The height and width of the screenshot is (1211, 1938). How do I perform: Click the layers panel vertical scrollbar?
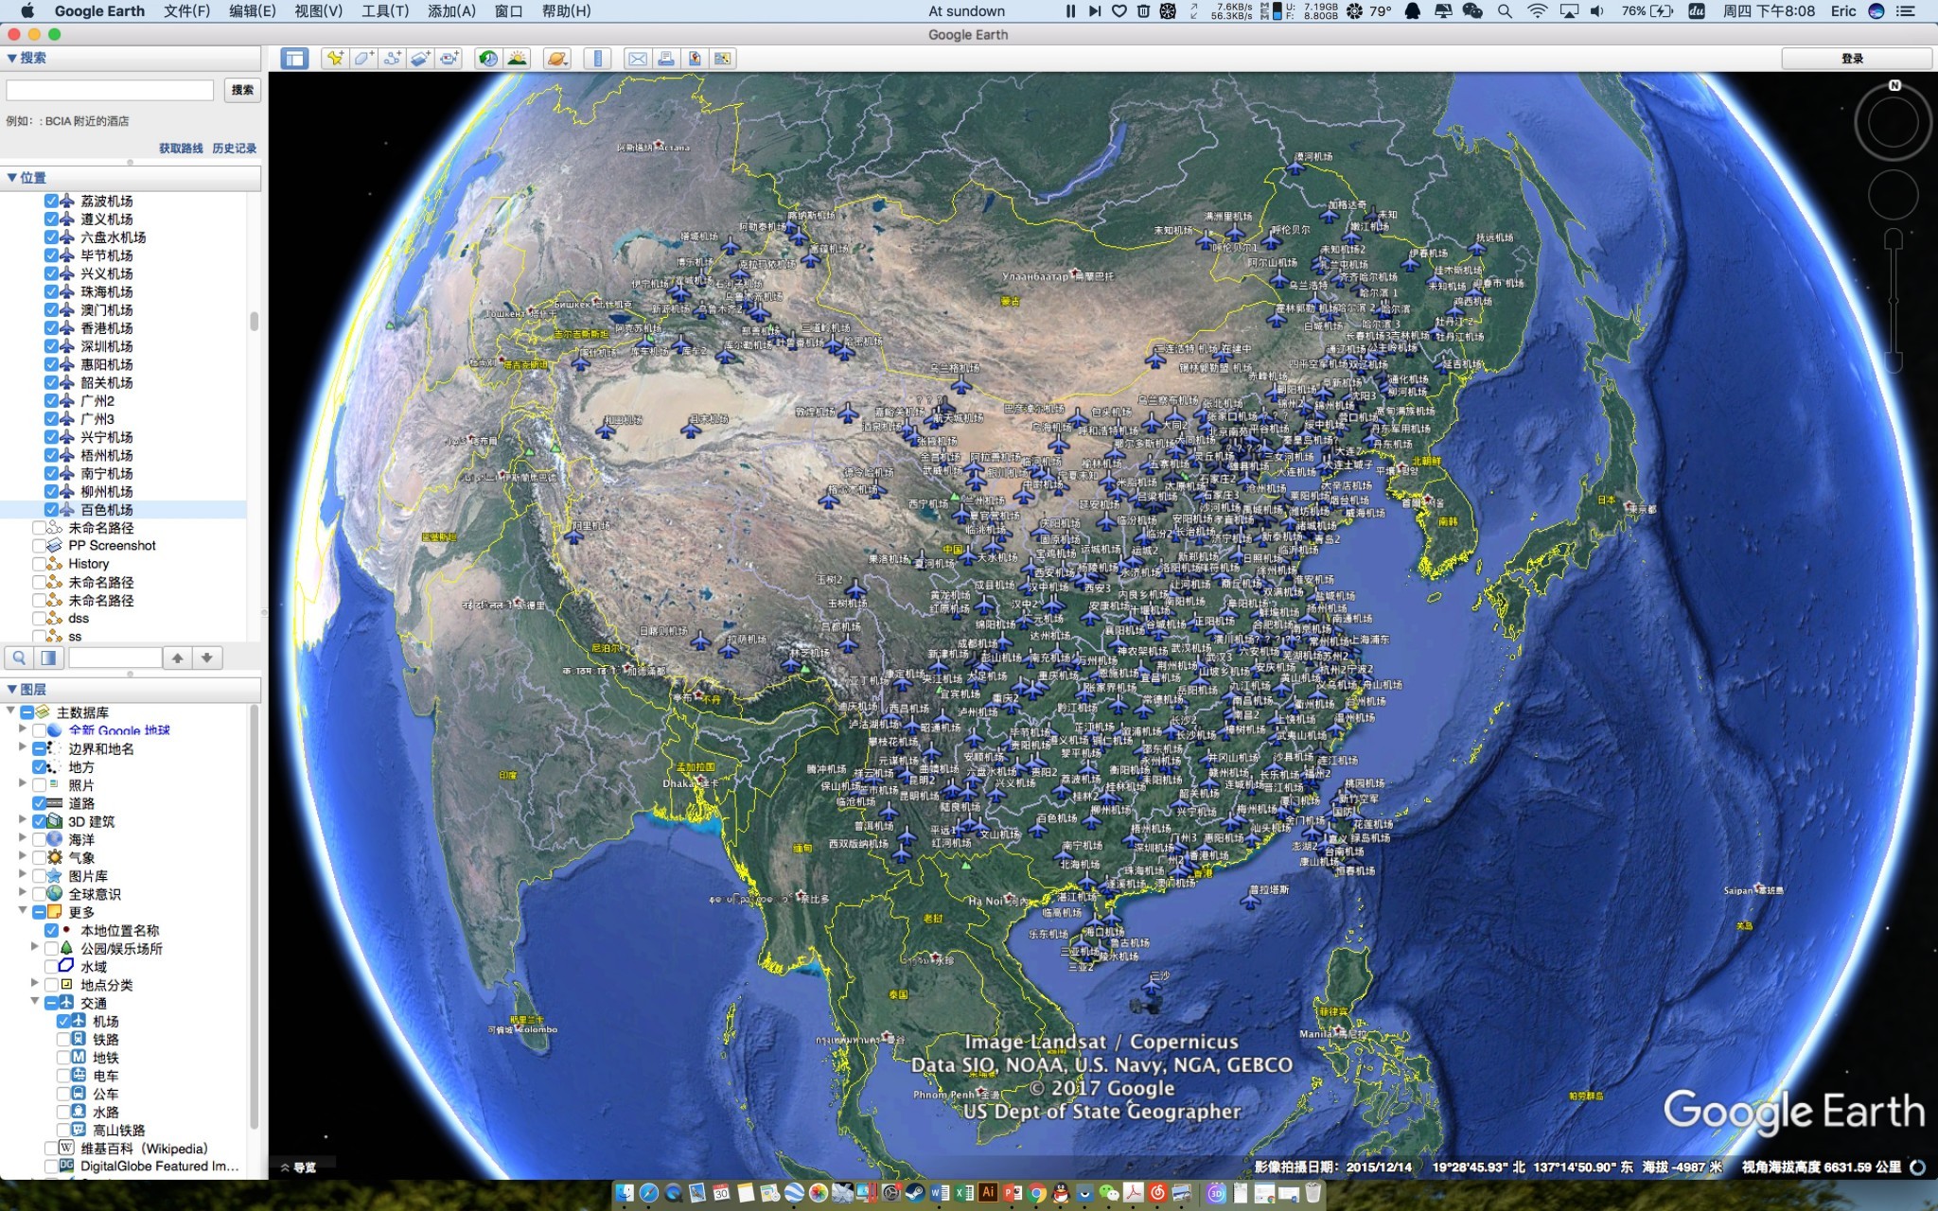coord(254,916)
